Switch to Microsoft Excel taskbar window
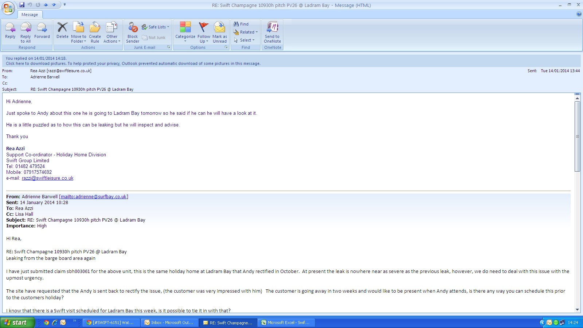This screenshot has width=583, height=328. 286,323
